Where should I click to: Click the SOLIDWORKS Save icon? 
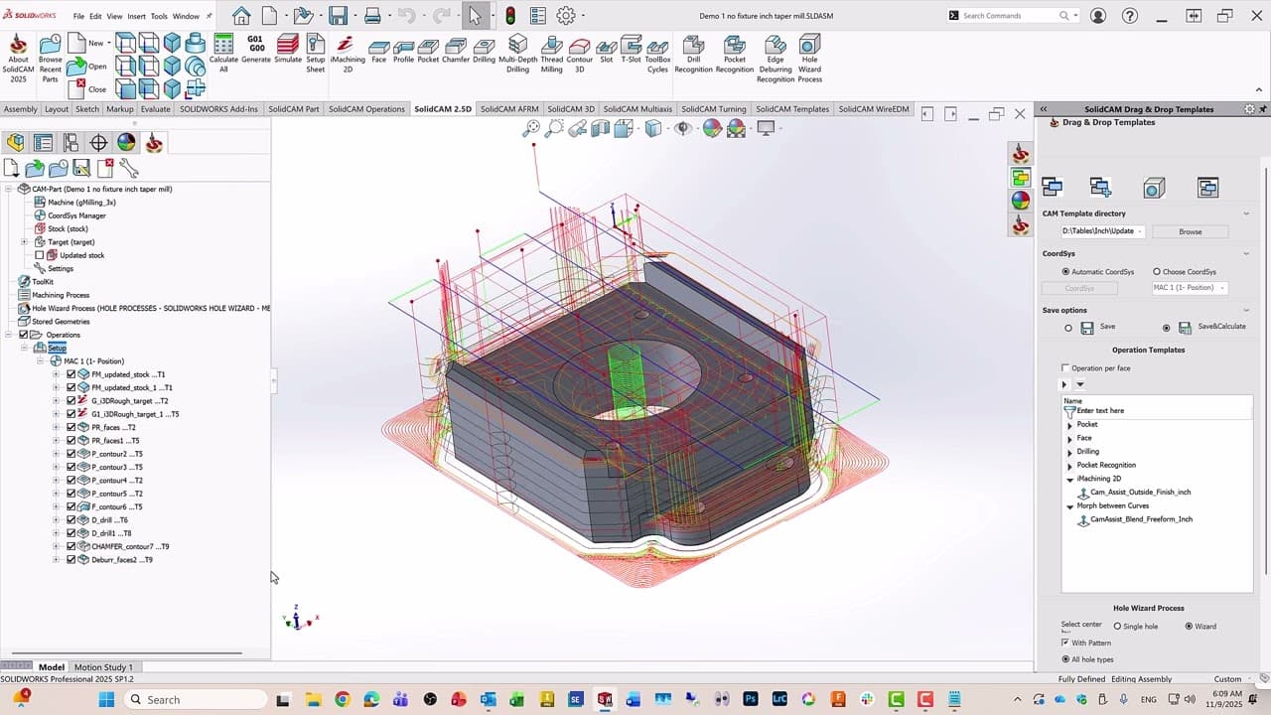coord(339,16)
